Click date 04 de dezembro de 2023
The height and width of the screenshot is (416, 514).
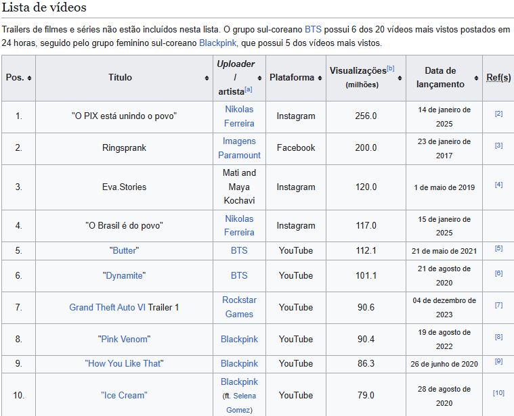(x=444, y=308)
